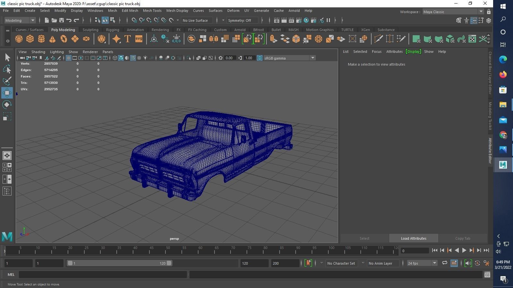Open the UV Editor checker window icon
This screenshot has height=288, width=513.
(x=472, y=39)
